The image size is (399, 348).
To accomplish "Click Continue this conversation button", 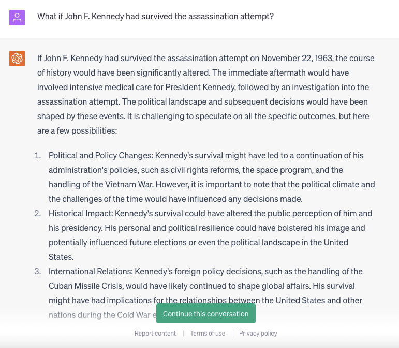I will pos(206,313).
